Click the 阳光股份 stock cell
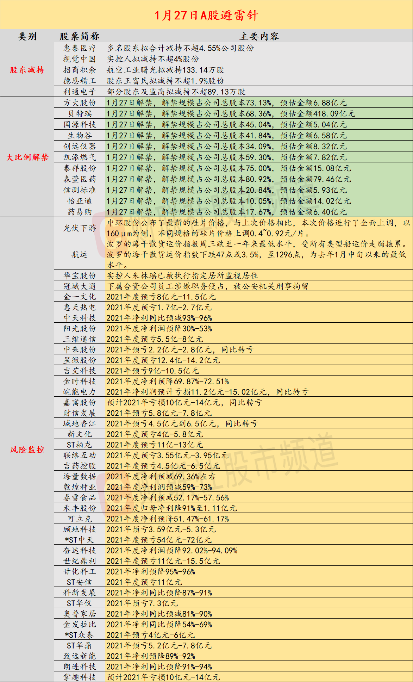The width and height of the screenshot is (413, 682). click(x=80, y=328)
